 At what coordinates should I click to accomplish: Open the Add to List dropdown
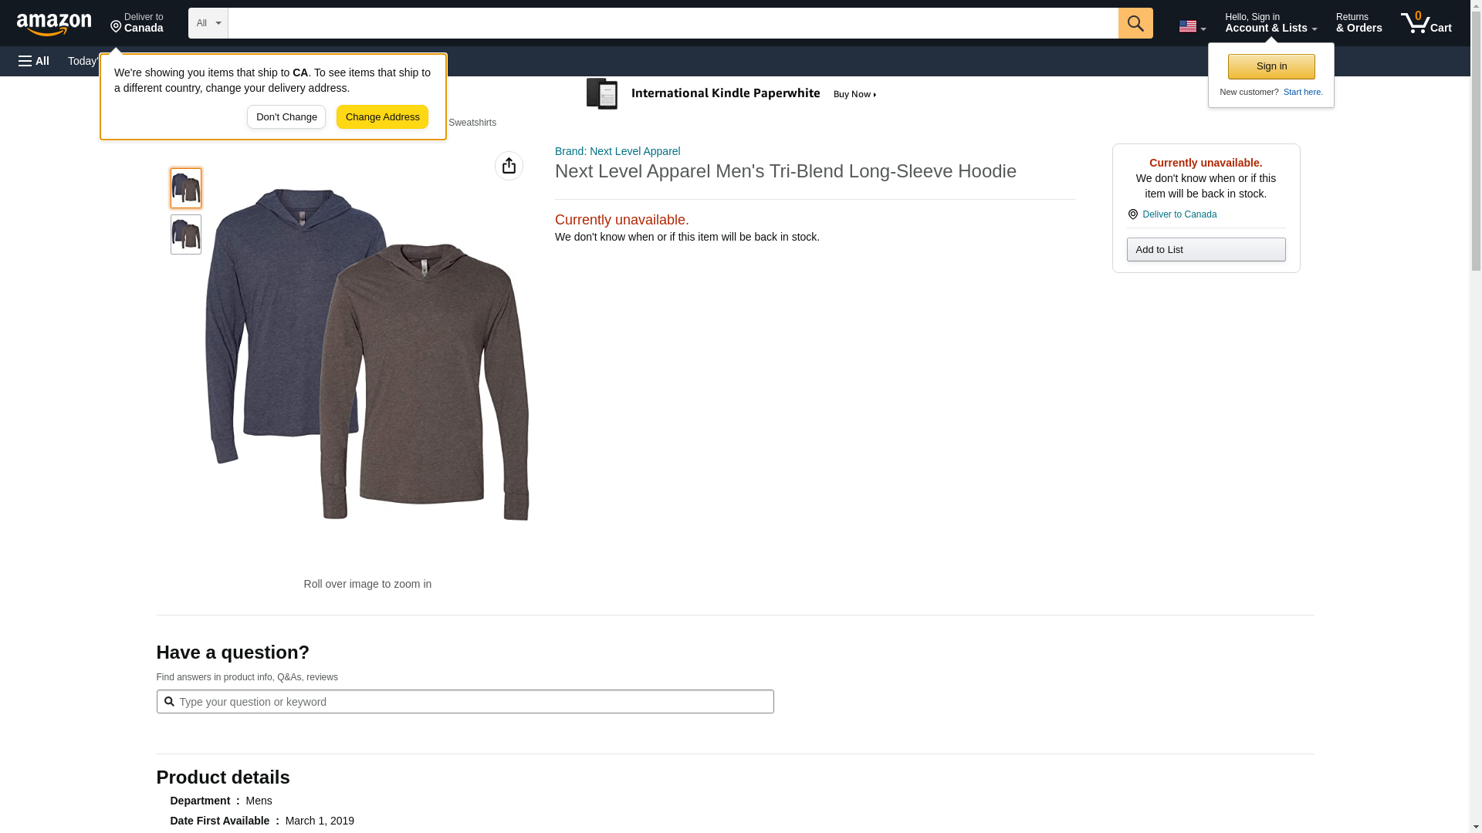[x=1205, y=250]
